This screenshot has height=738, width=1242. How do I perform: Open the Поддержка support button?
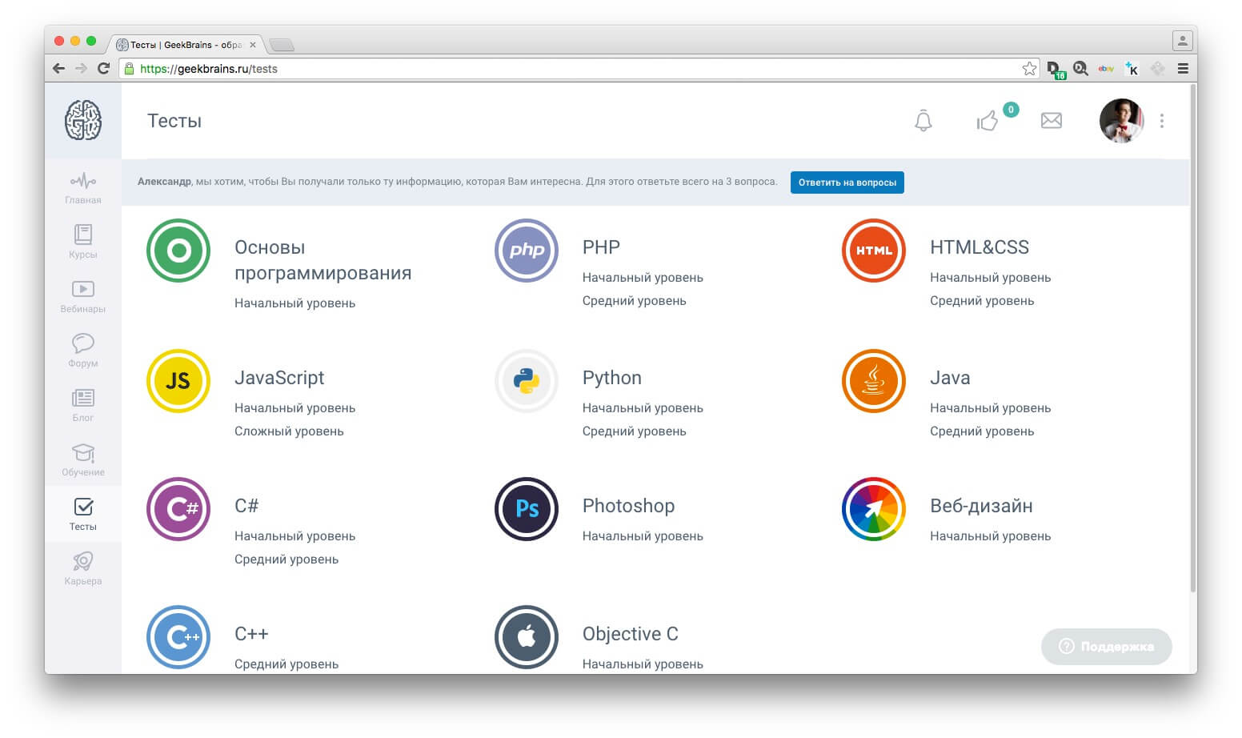coord(1107,647)
